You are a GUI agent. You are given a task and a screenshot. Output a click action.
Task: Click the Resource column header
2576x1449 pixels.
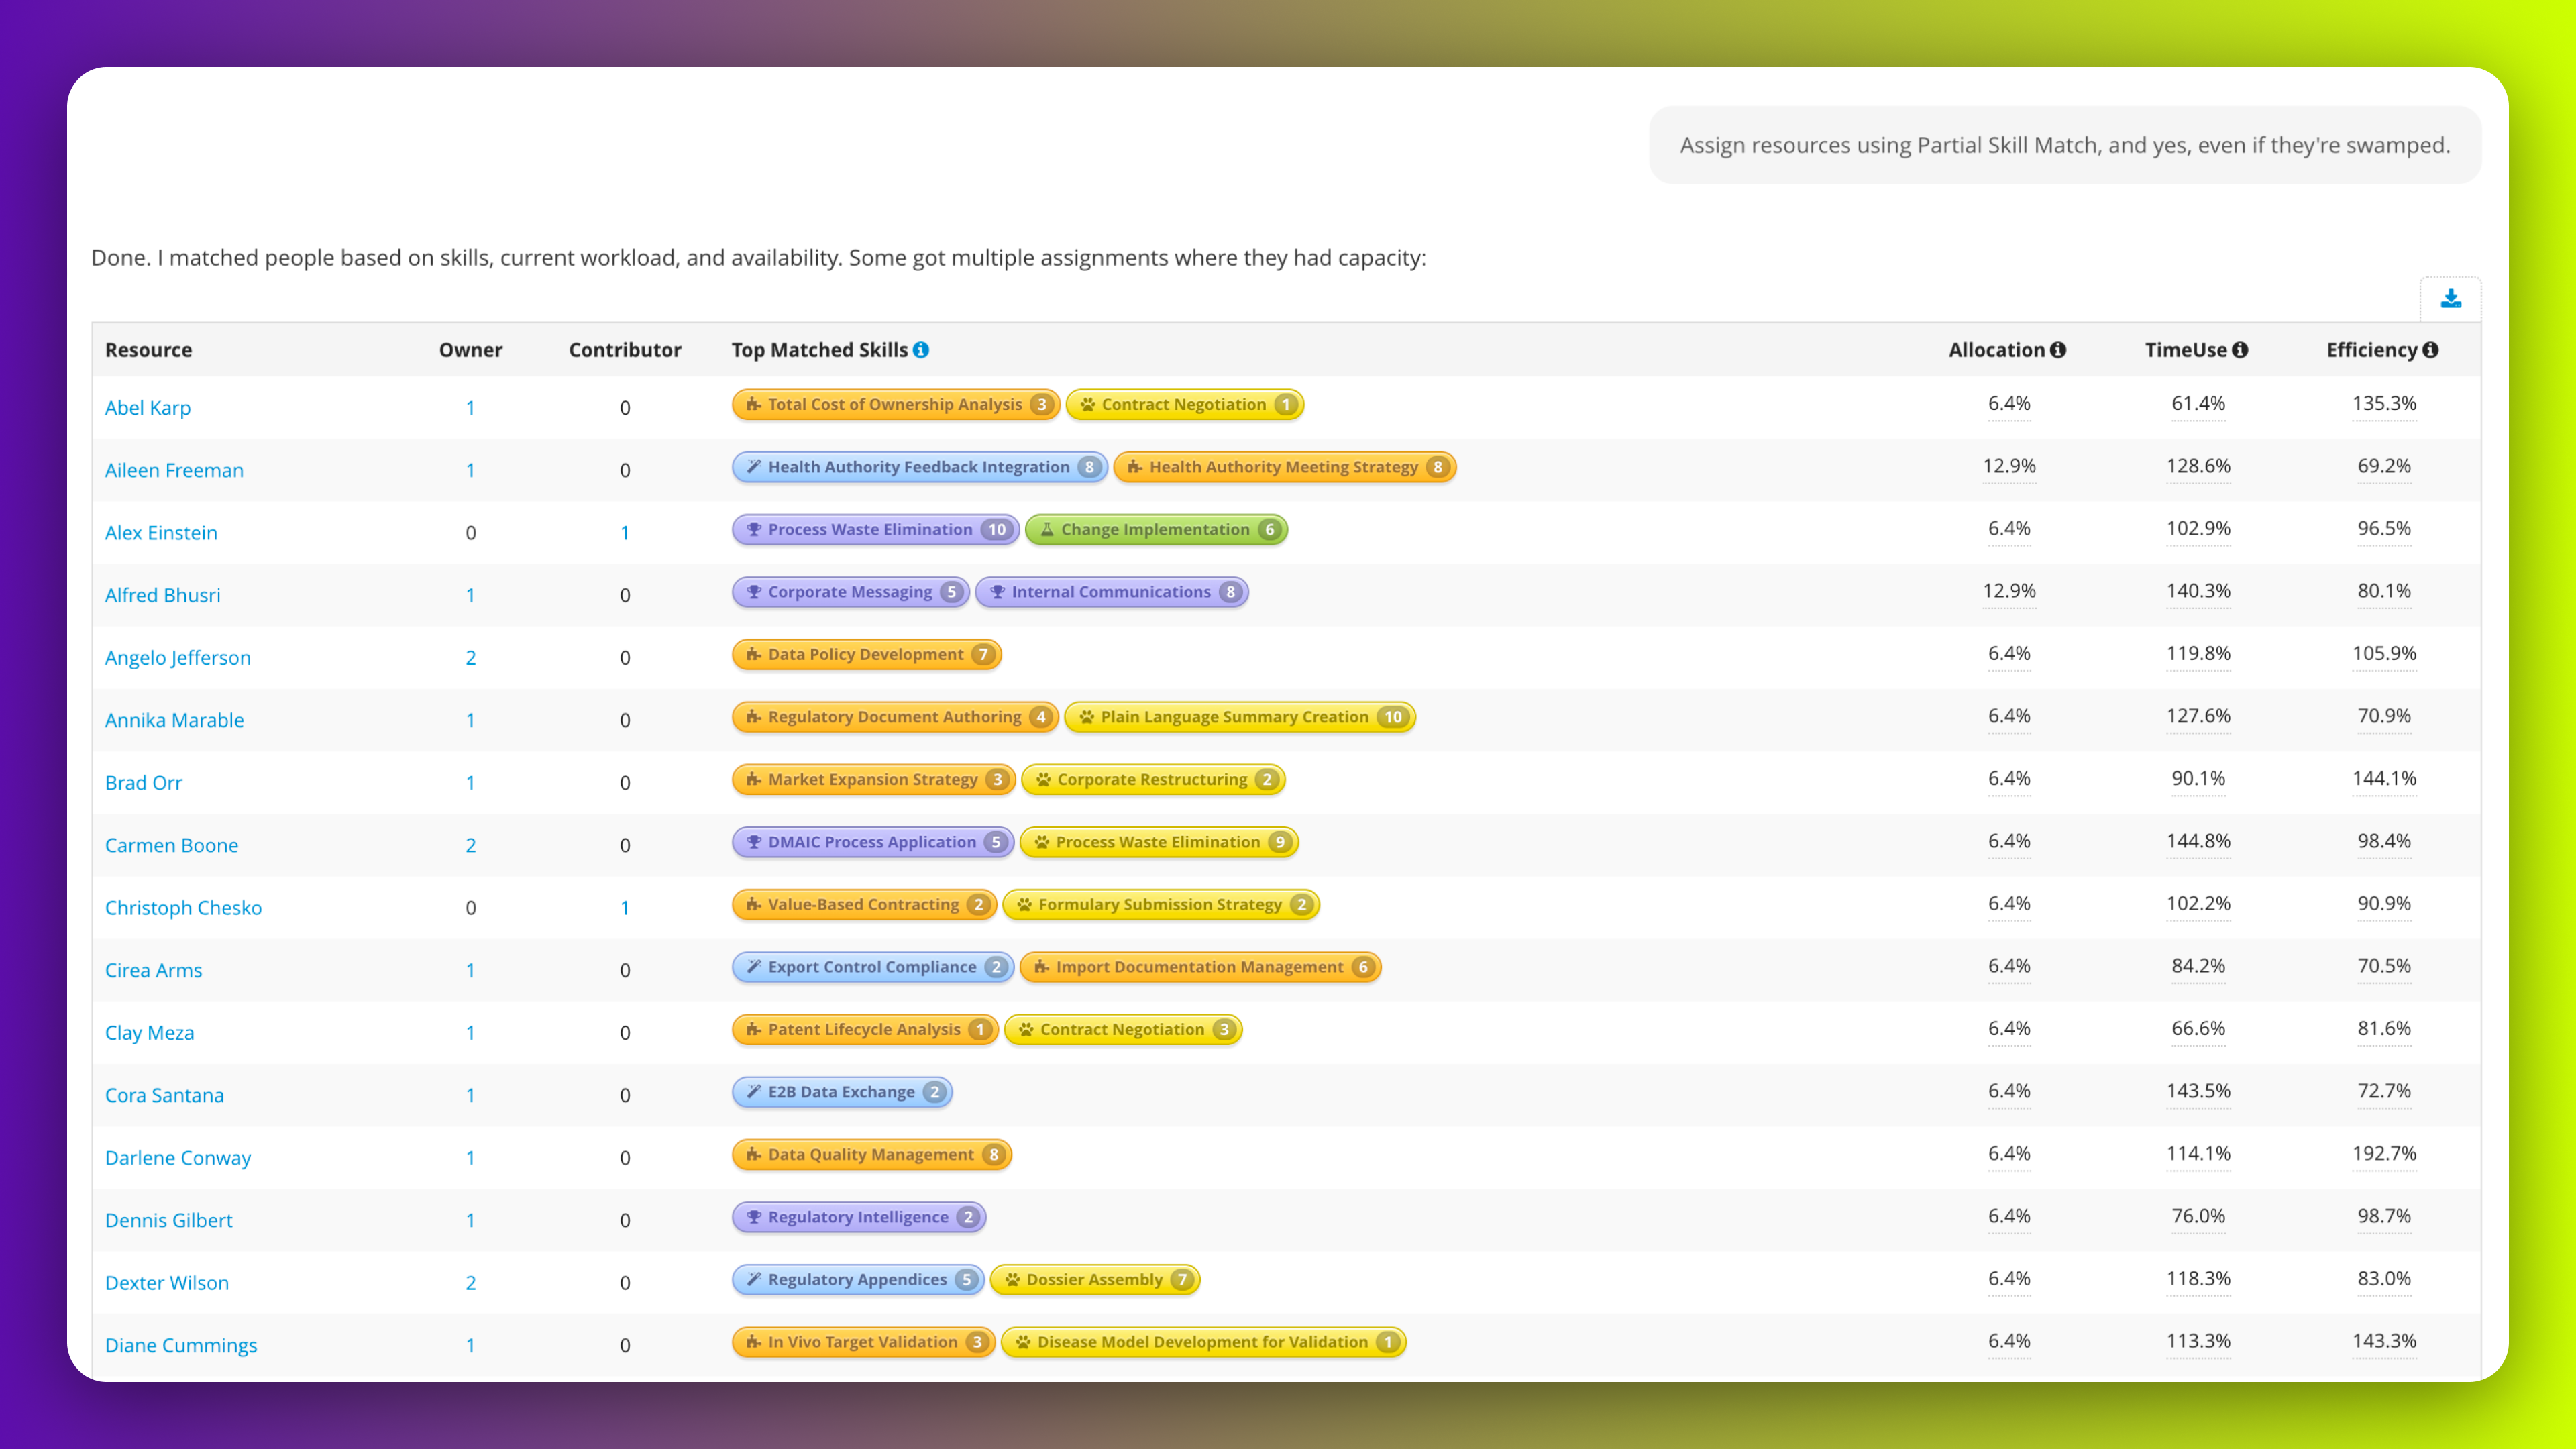149,350
